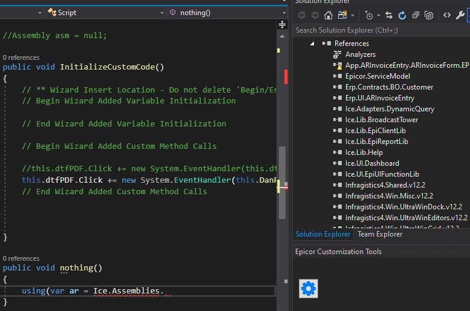Select the Erp.Contracts.BO.Customer reference
Image resolution: width=470 pixels, height=311 pixels.
tap(389, 87)
